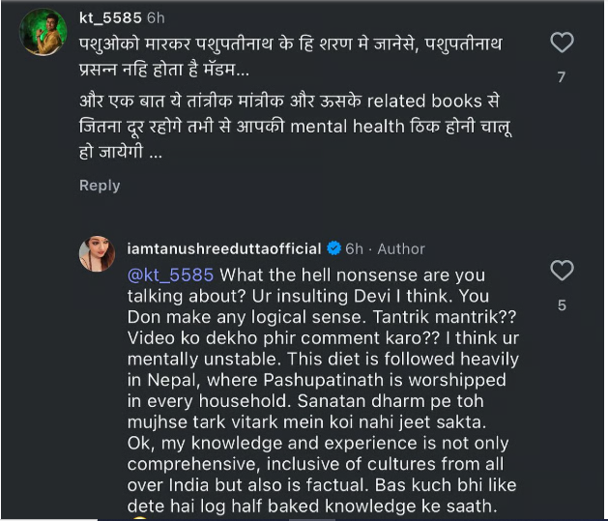Open iamtanushreeduttaofficial's profile picture
608x521 pixels.
click(x=98, y=253)
